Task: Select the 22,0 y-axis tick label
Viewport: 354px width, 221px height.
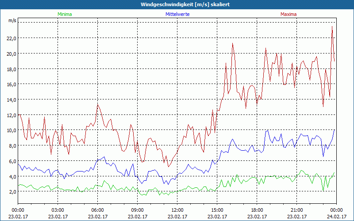Action: click(12, 38)
